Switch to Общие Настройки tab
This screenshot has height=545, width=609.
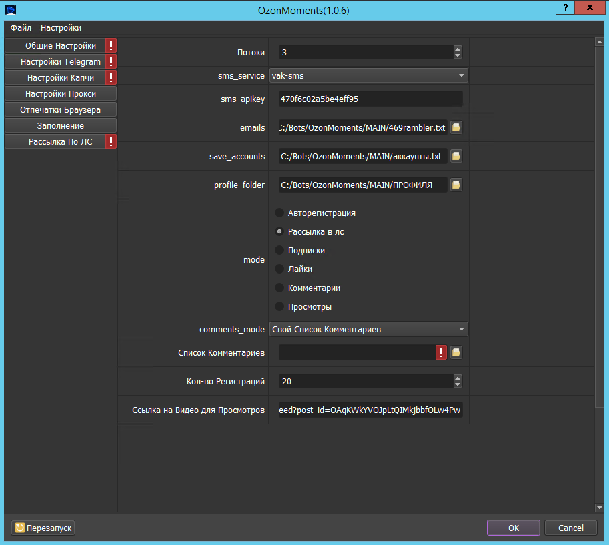click(x=61, y=45)
